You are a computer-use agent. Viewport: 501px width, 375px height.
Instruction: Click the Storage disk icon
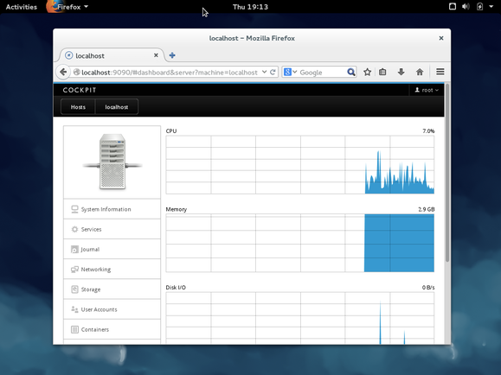(74, 289)
